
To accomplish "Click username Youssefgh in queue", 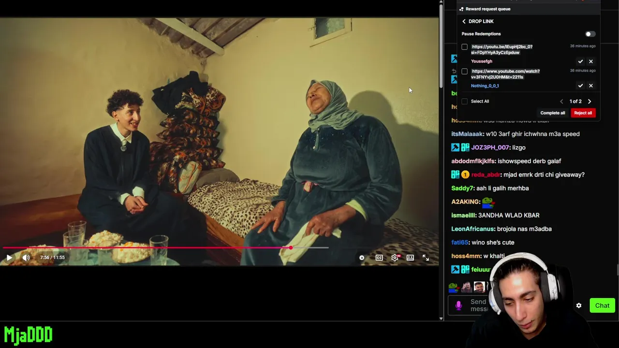I will tap(482, 61).
